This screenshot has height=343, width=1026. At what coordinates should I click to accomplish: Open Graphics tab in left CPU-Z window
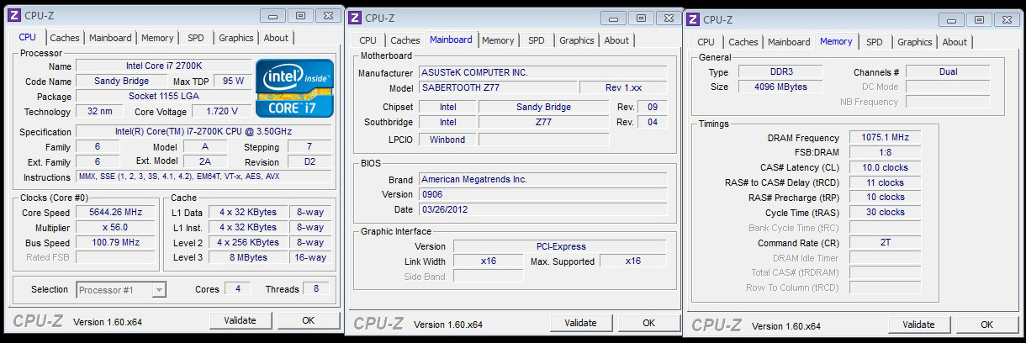(236, 38)
